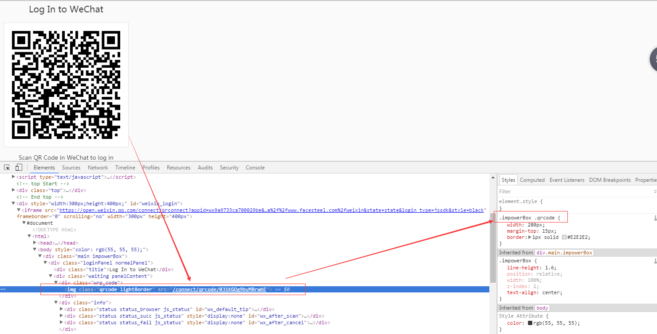This screenshot has width=657, height=334.
Task: Open the Audits tab
Action: click(x=205, y=168)
